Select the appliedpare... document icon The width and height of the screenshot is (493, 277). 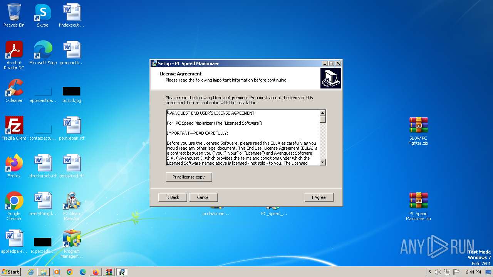pyautogui.click(x=14, y=242)
